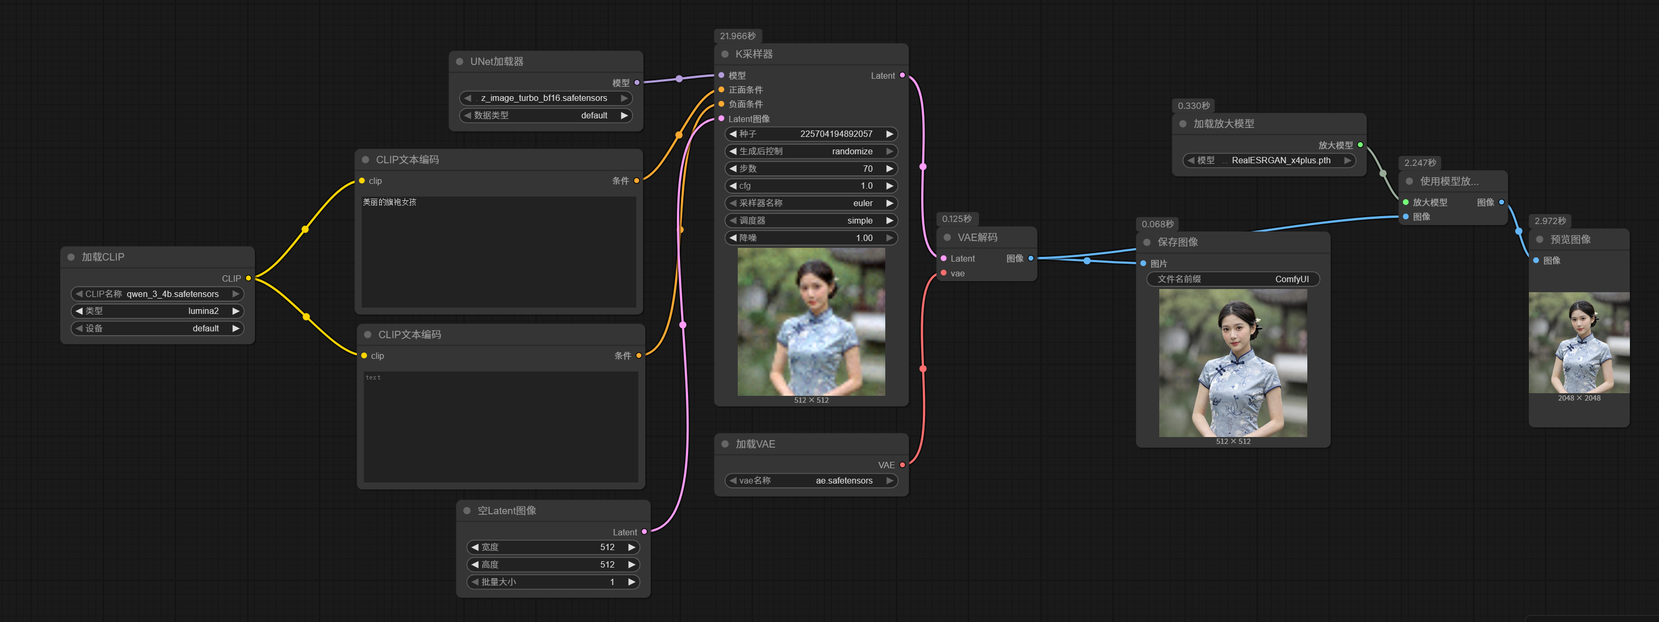This screenshot has height=622, width=1659.
Task: Collapse the 加载VAE node via its title dot
Action: pyautogui.click(x=725, y=444)
